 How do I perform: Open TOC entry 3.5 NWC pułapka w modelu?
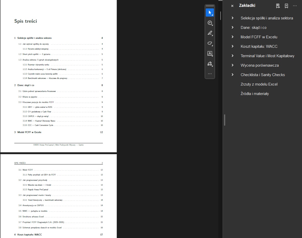[61, 211]
